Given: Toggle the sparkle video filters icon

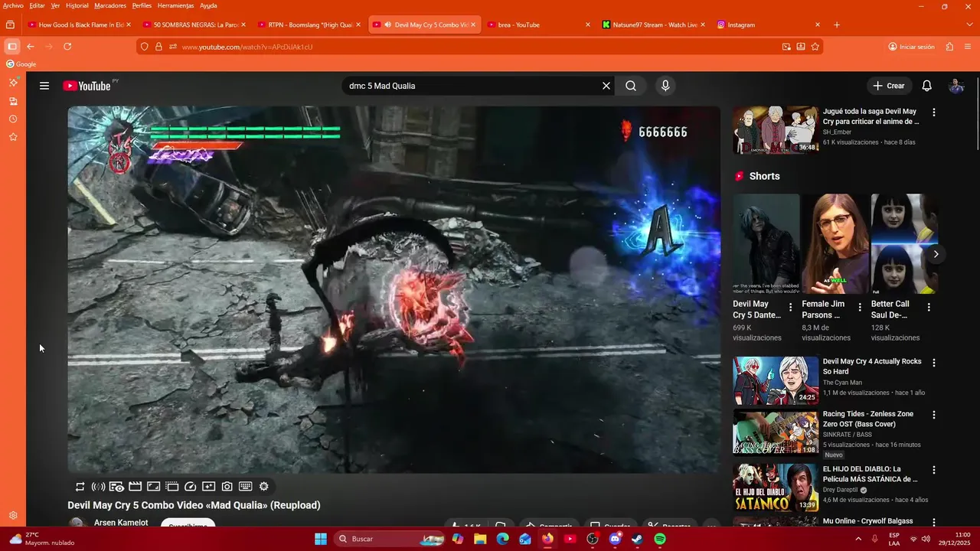Looking at the screenshot, I should pyautogui.click(x=209, y=487).
